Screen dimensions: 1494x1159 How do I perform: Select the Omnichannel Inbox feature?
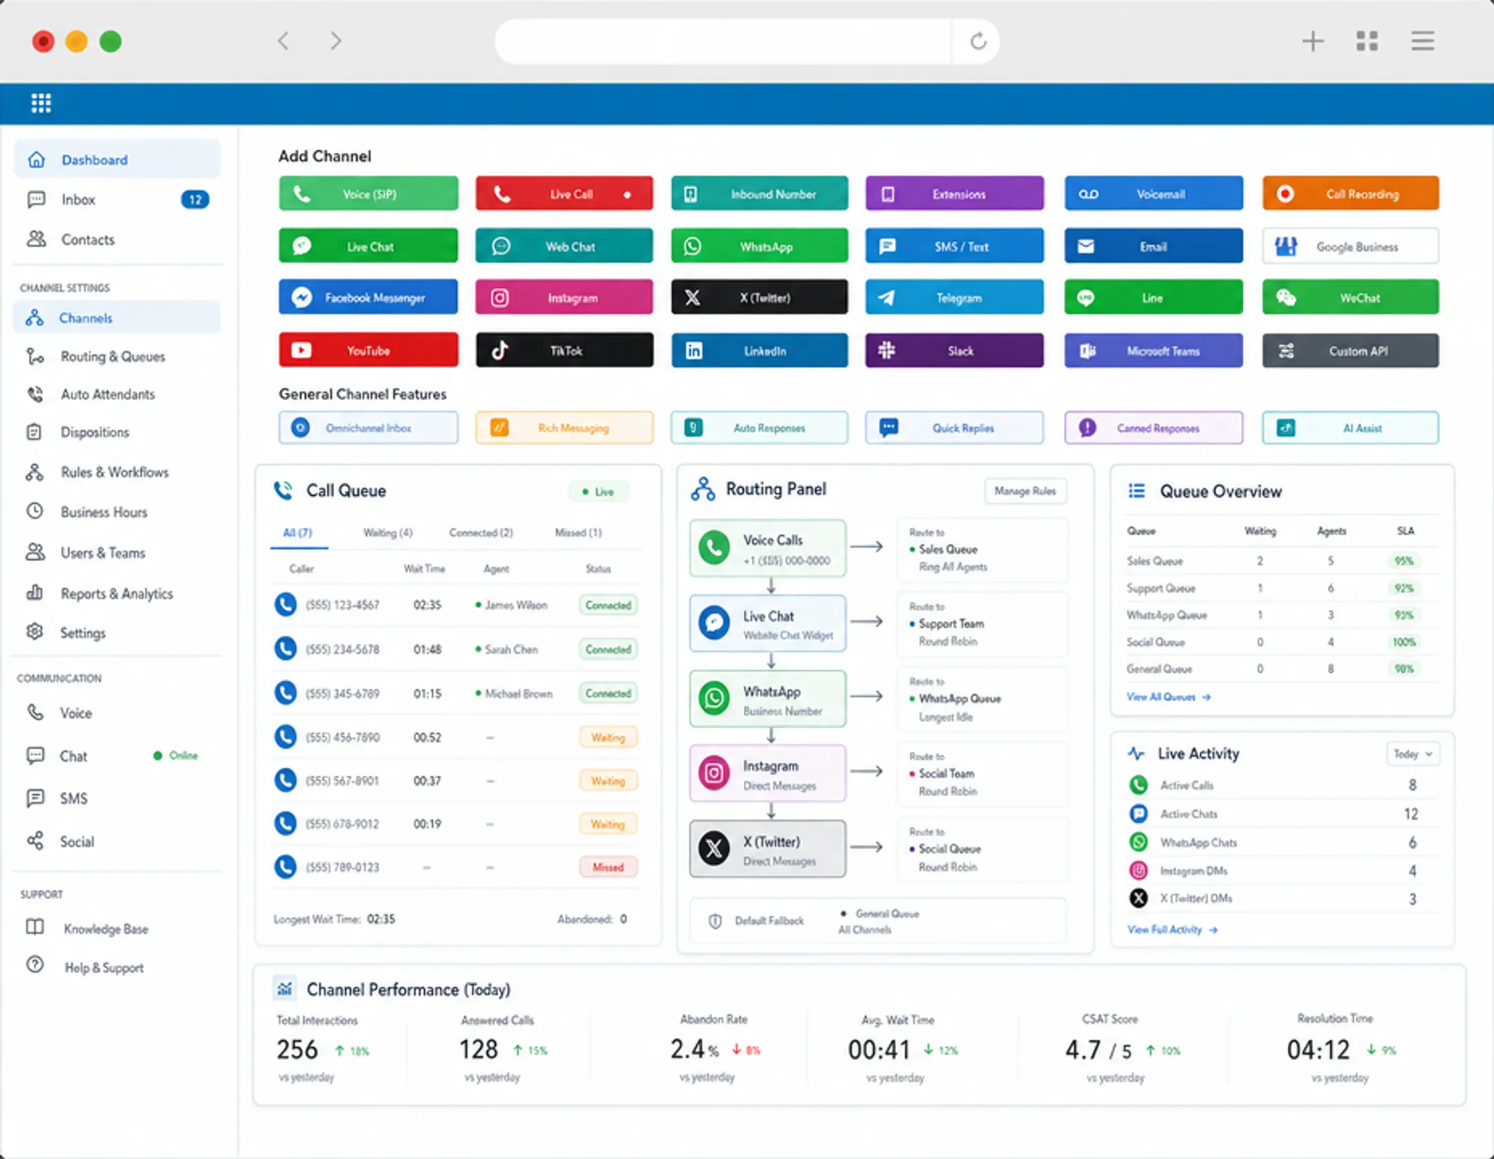(368, 428)
